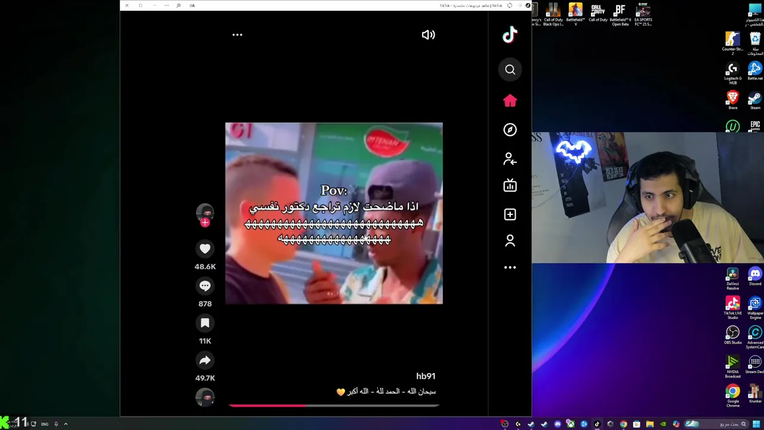Screen dimensions: 764x430
Task: Open the Explore compass icon in TikTok
Action: tap(510, 130)
